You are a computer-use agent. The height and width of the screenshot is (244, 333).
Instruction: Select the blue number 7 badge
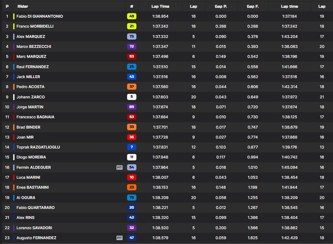pos(132,147)
